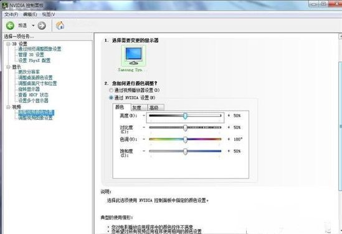Switch to the 灰度 tab
This screenshot has height=234, width=342.
139,108
